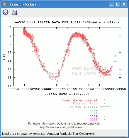
Task: Click the green CCDV cross in legend
Action: pos(104,110)
